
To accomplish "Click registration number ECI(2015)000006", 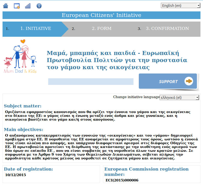I will click(x=122, y=180).
